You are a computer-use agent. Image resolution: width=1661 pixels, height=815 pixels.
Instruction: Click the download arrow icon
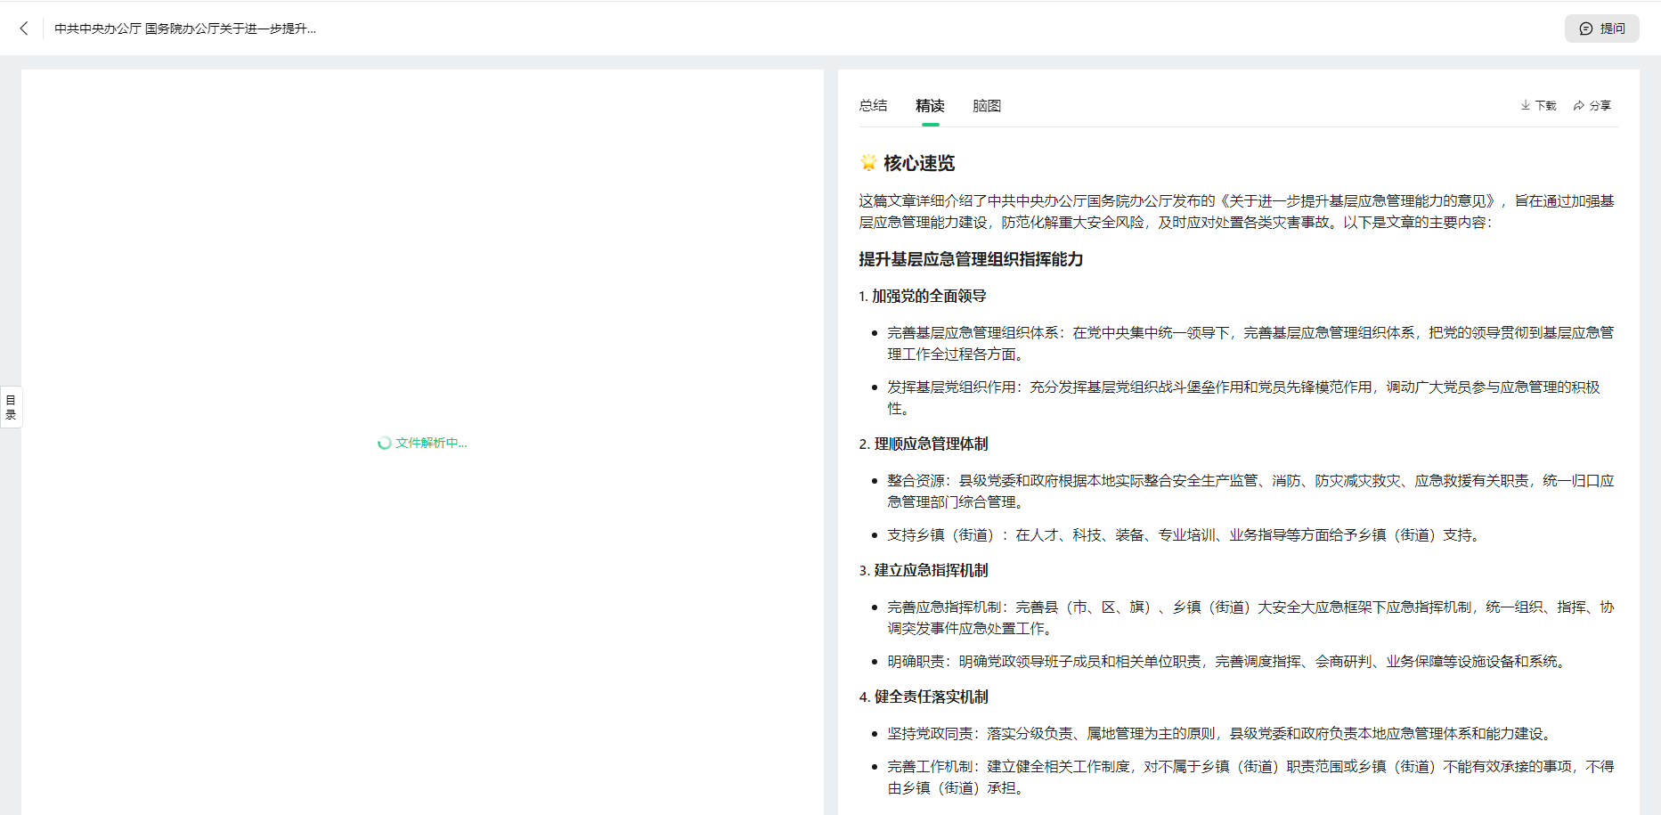click(x=1526, y=105)
